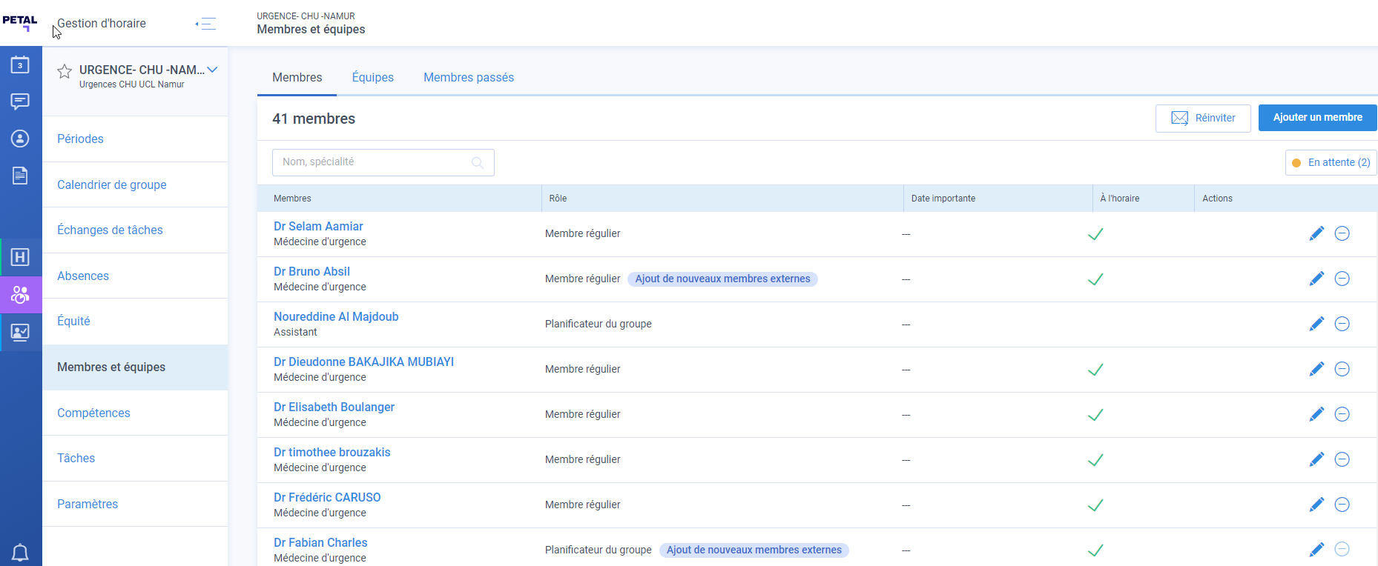Open the document icon in left rail

[x=20, y=176]
